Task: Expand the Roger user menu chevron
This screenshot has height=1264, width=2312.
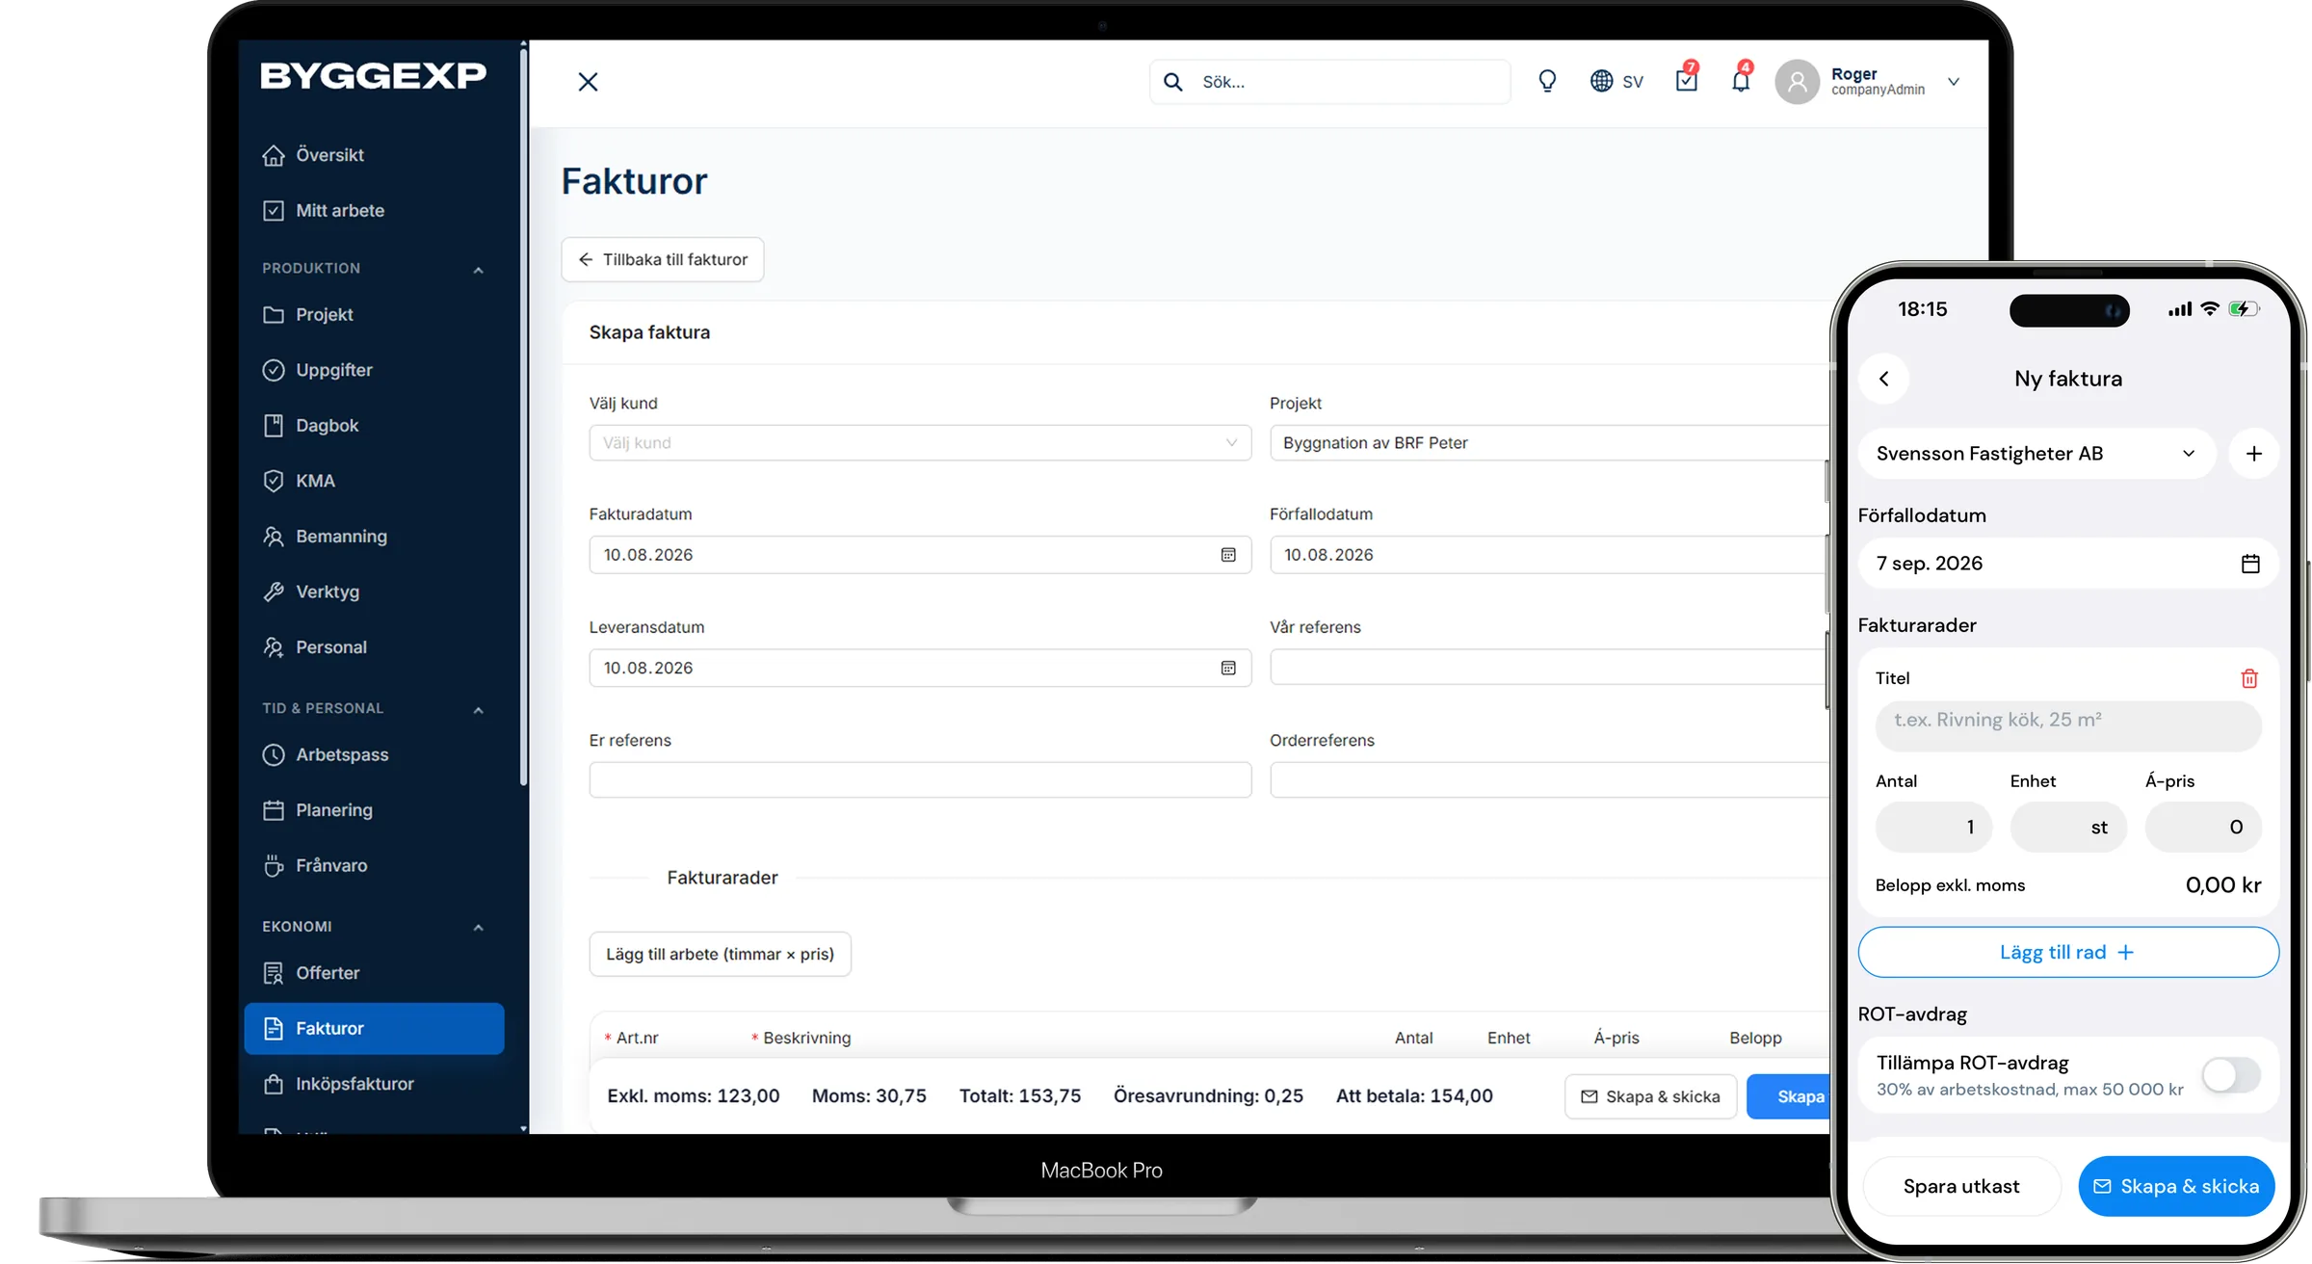Action: [x=1954, y=82]
